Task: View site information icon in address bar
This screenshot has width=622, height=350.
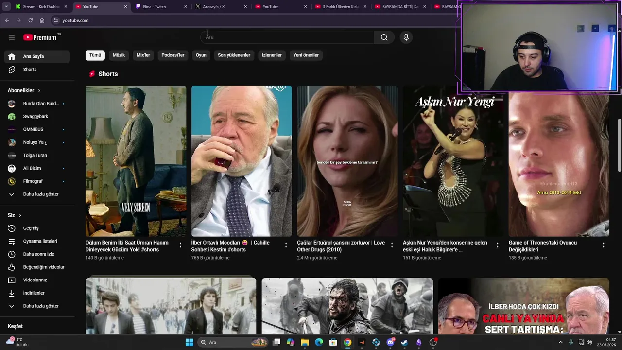Action: click(x=56, y=20)
